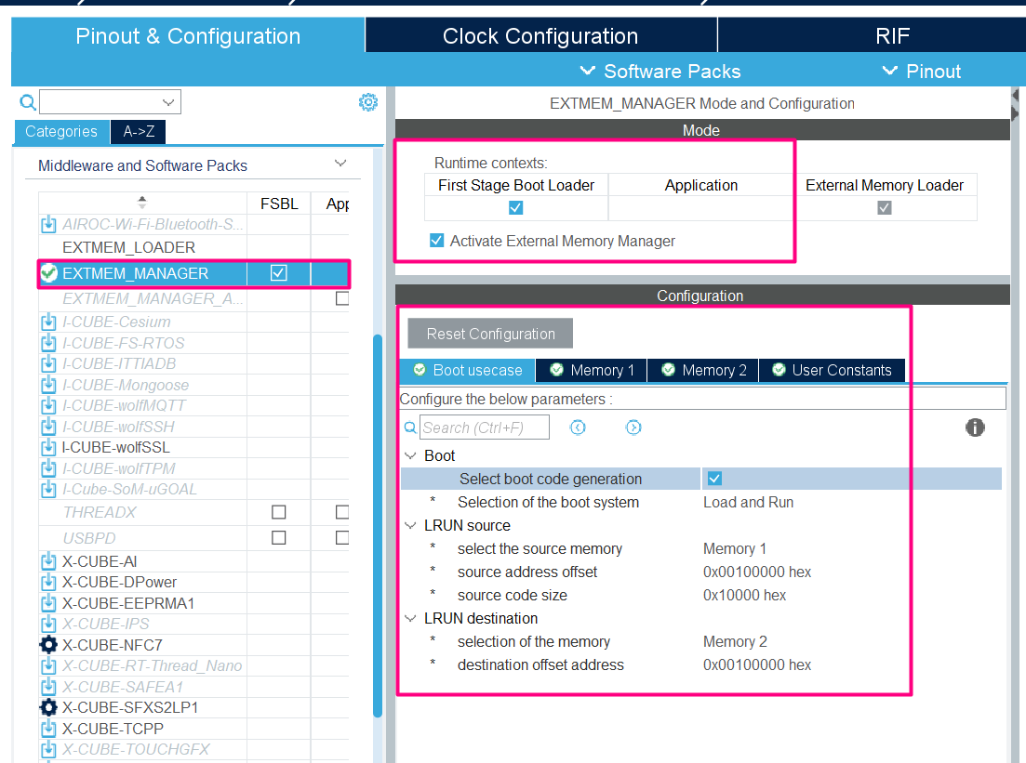
Task: Open the Software Packs menu
Action: (663, 71)
